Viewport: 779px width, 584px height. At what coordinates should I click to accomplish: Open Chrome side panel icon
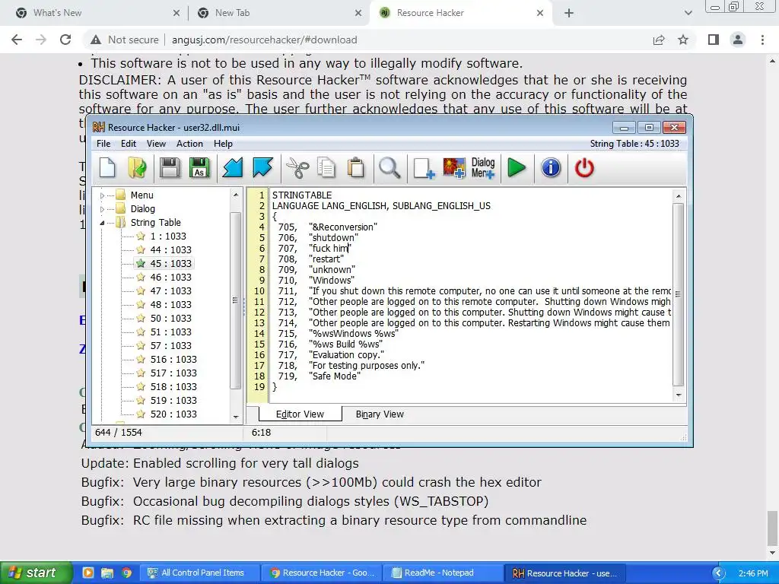pos(714,40)
